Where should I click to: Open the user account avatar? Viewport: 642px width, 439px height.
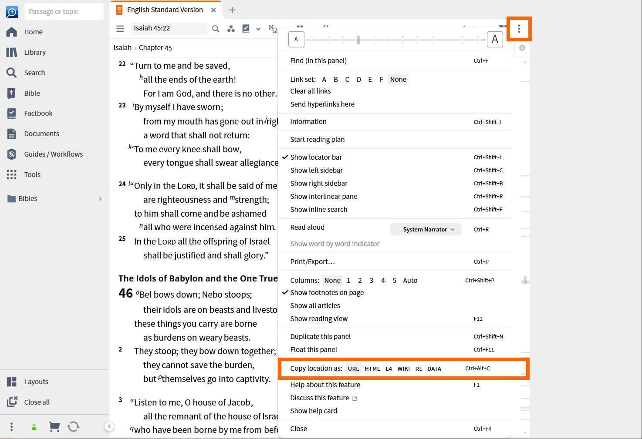34,427
